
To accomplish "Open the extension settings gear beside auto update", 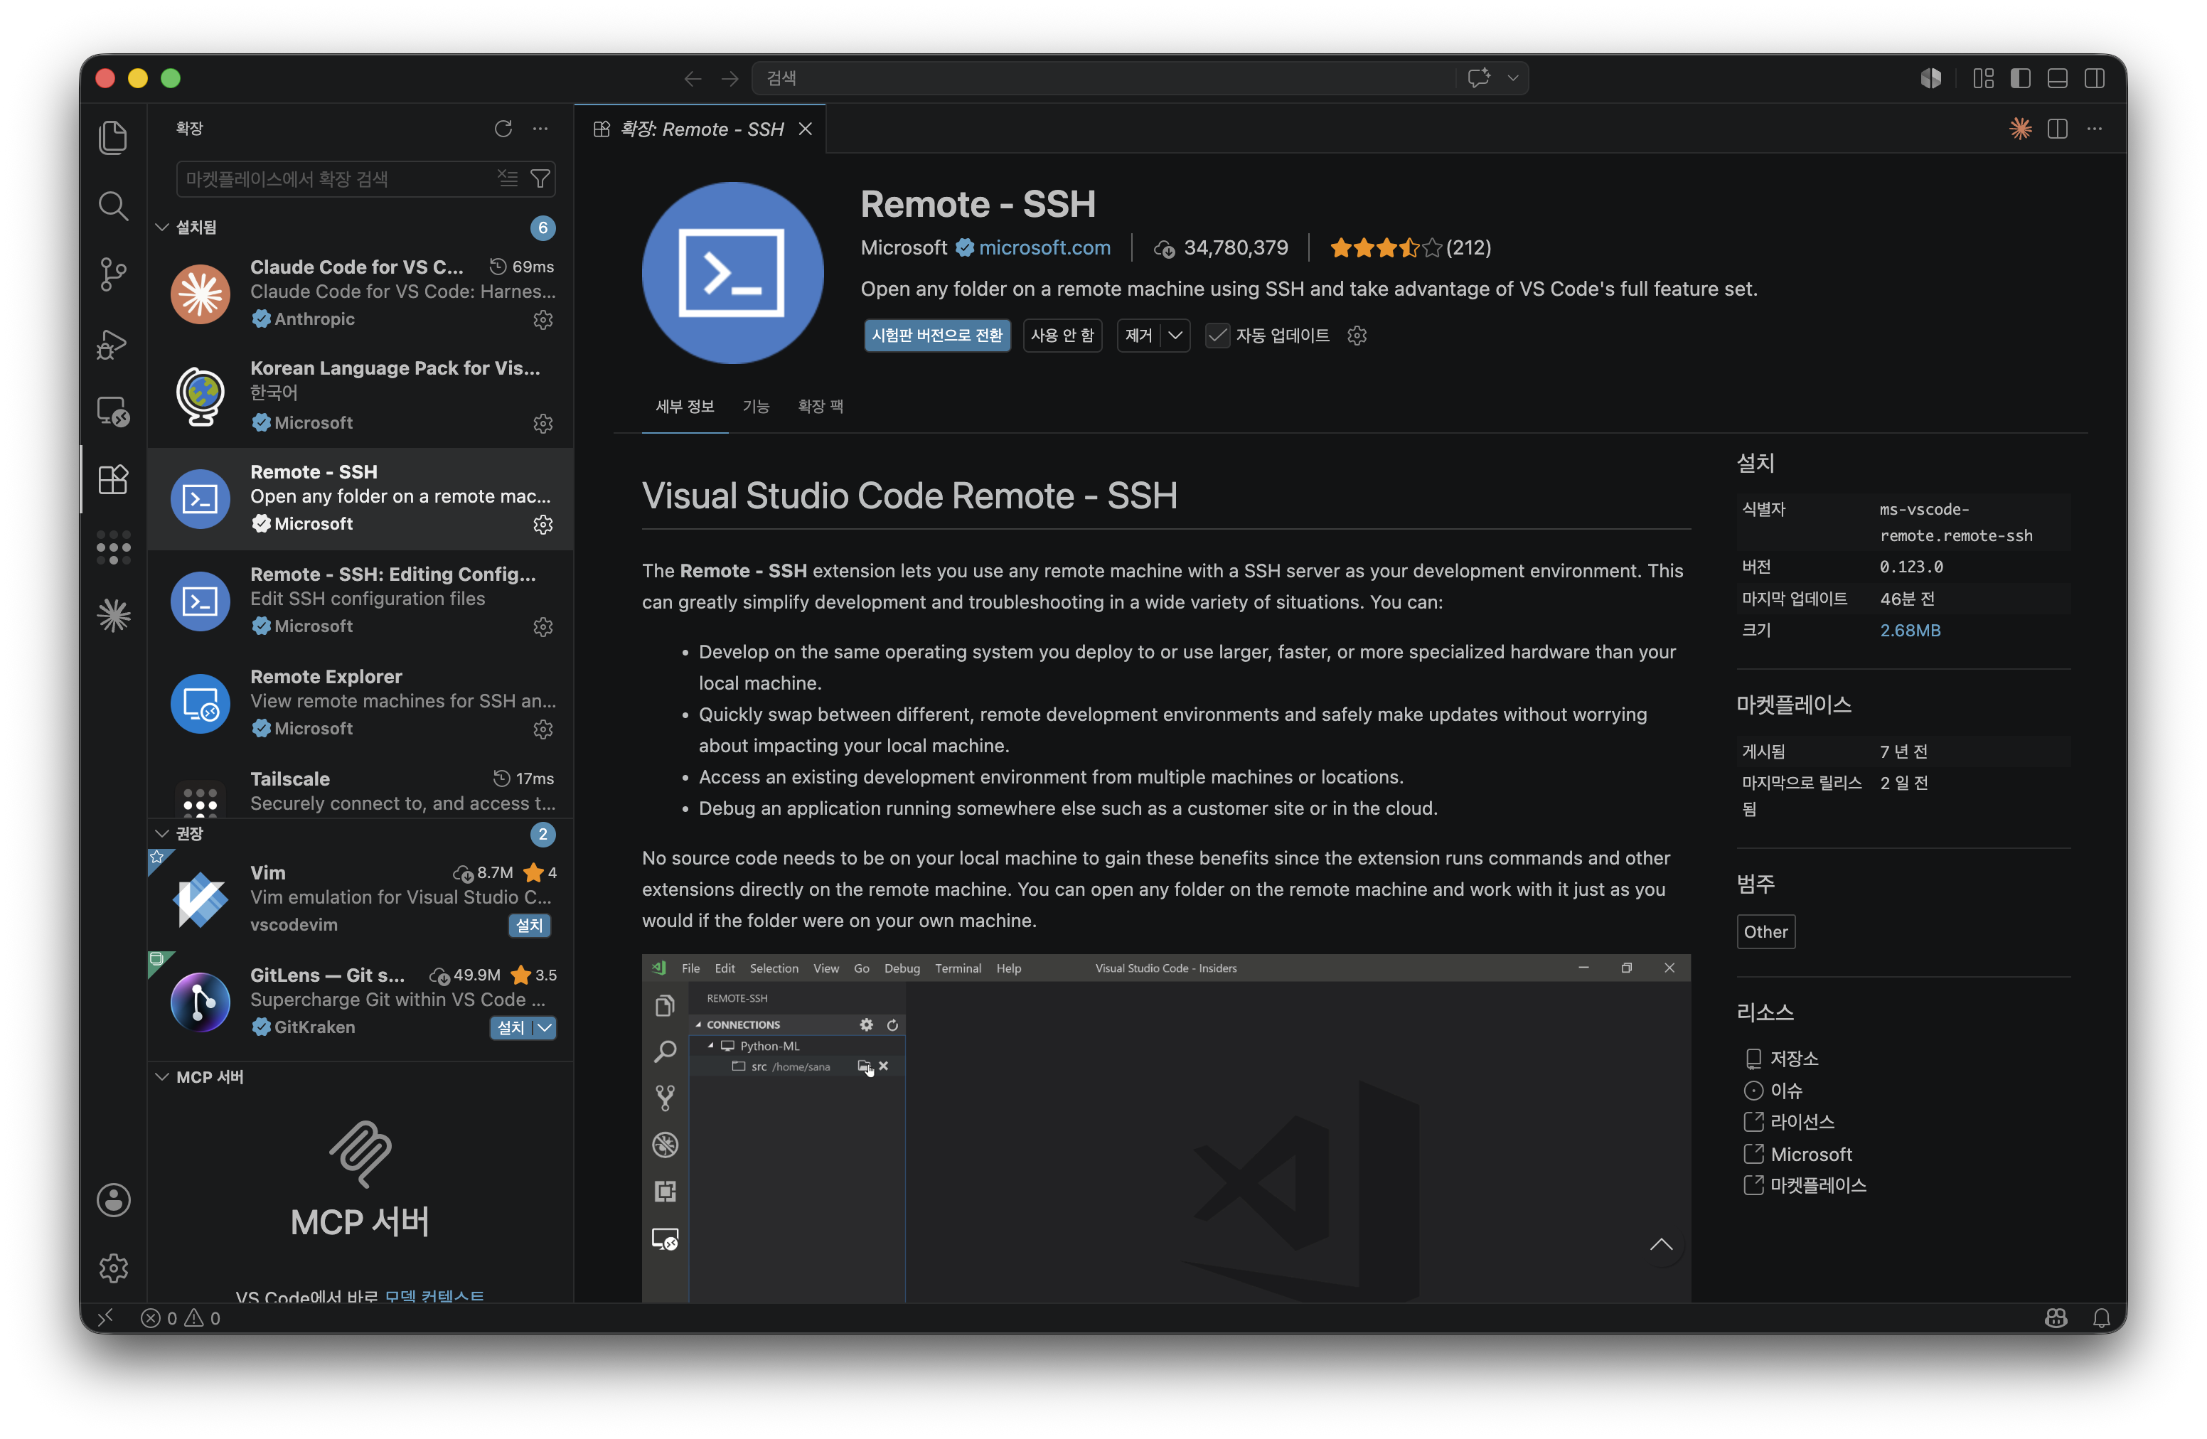I will 1357,336.
